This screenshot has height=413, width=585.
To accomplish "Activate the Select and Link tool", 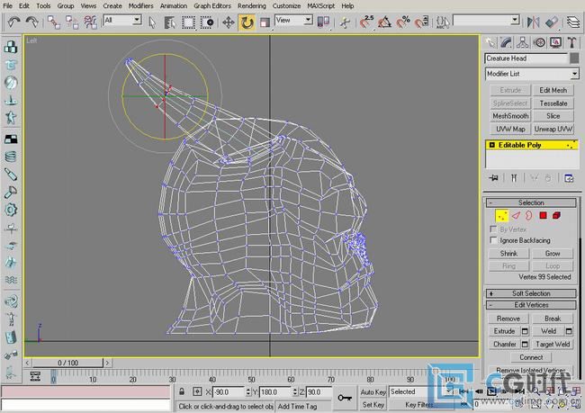I will pos(54,22).
